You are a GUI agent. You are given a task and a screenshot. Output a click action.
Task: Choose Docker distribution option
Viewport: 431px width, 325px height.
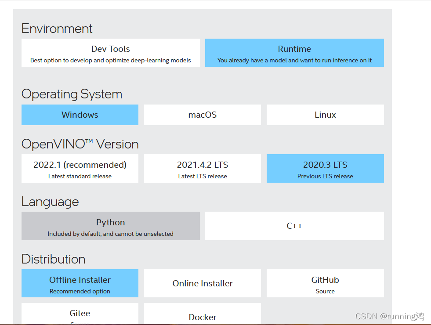(x=202, y=314)
